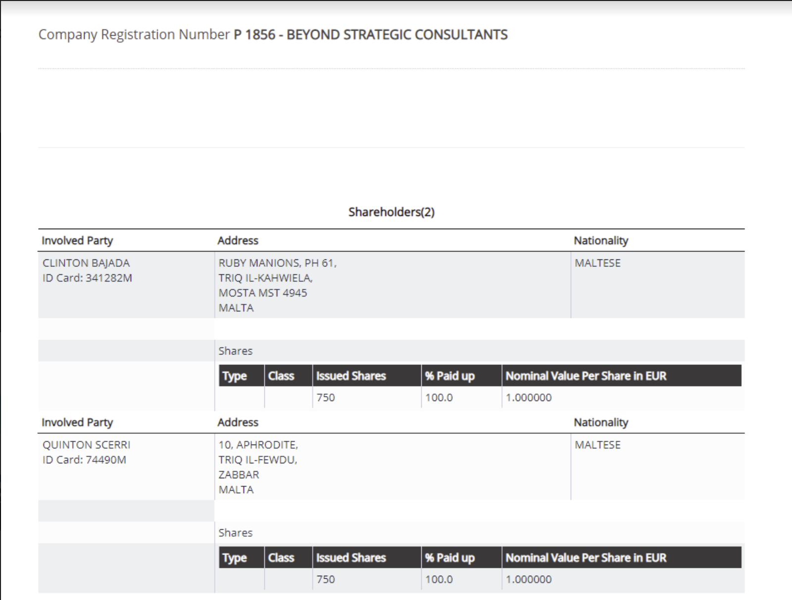Click ID Card 74490M text
The width and height of the screenshot is (792, 600).
tap(84, 459)
